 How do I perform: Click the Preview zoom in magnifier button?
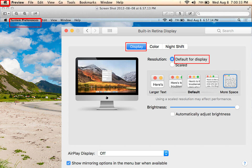coord(25,14)
